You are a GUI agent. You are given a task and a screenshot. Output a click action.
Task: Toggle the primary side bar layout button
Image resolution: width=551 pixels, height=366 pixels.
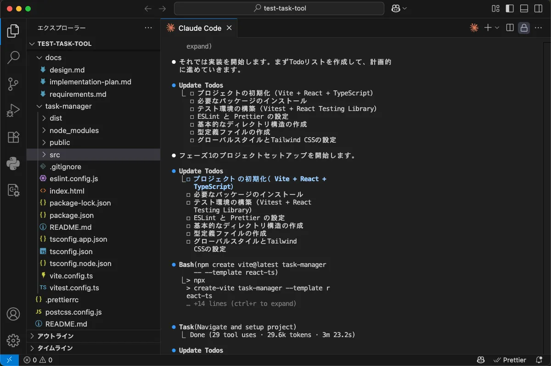pos(510,8)
